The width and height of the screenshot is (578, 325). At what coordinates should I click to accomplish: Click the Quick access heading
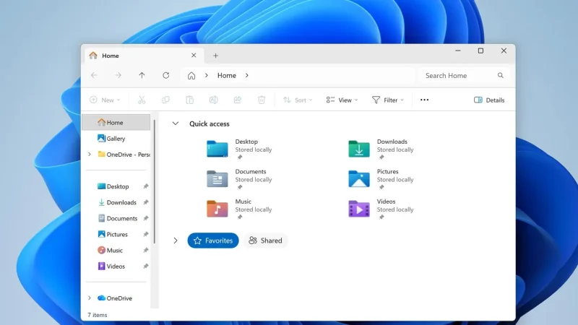(x=210, y=123)
